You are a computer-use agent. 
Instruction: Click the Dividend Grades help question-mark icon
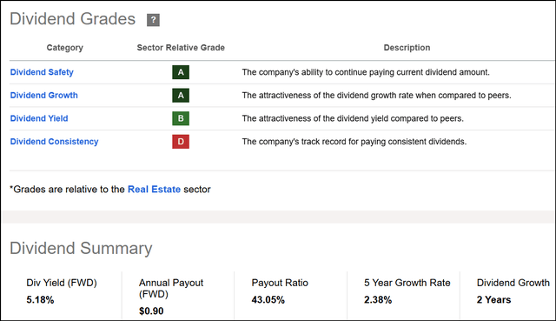point(153,20)
